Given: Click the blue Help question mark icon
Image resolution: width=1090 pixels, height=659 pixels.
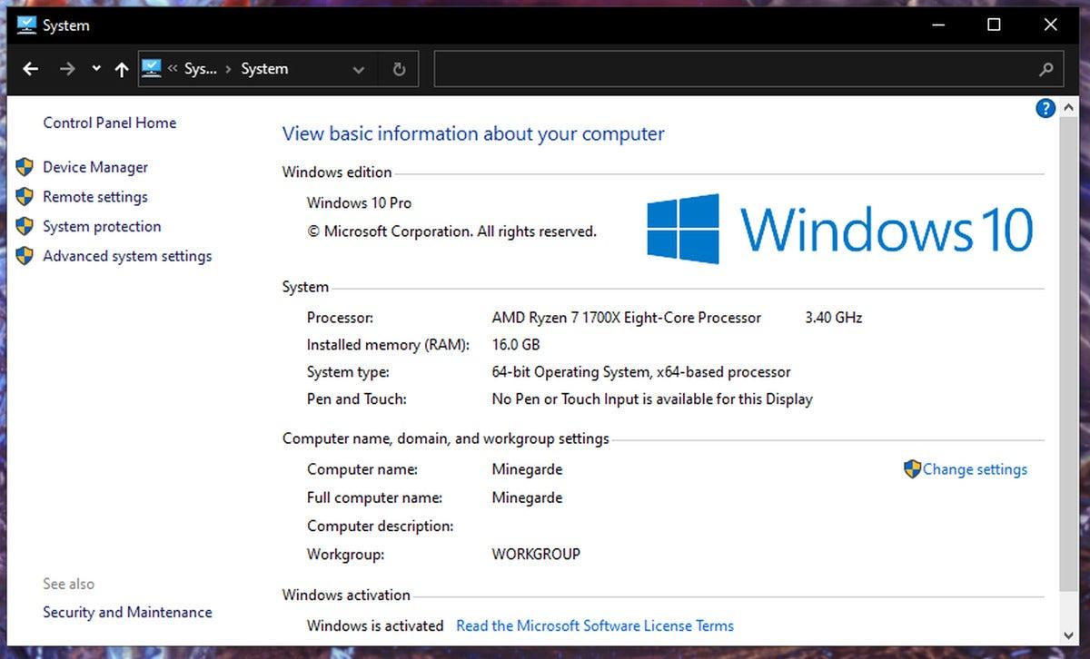Looking at the screenshot, I should [x=1045, y=108].
